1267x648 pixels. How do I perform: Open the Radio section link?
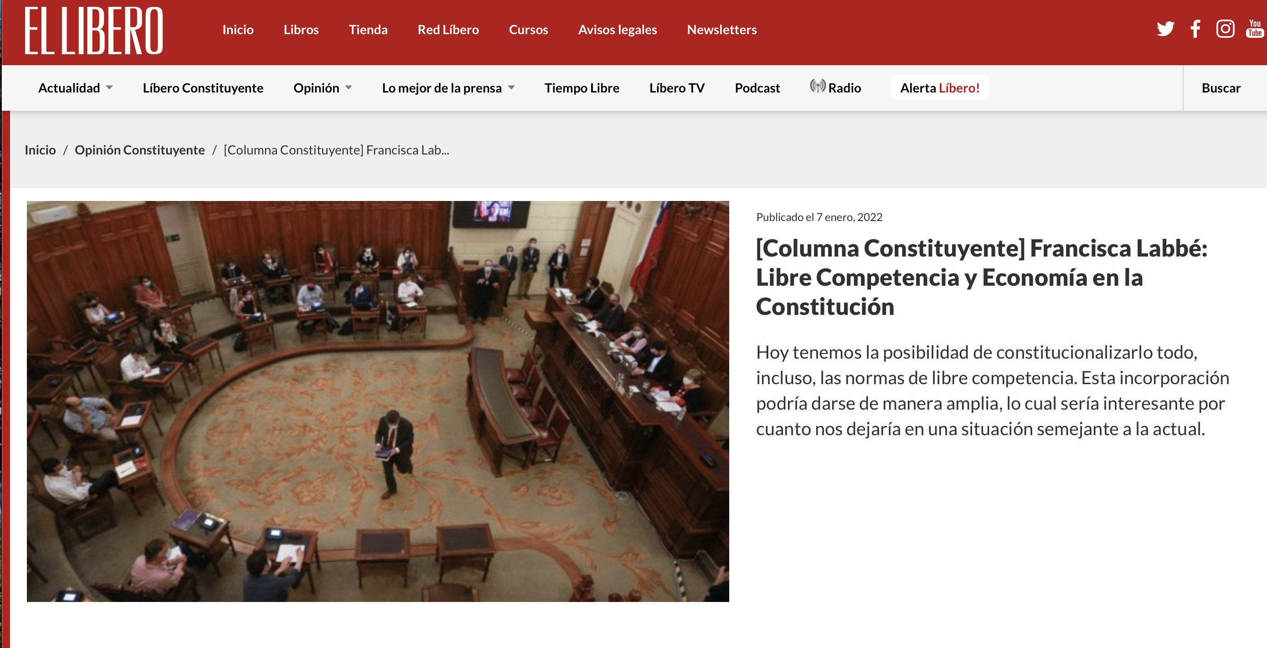click(x=845, y=87)
